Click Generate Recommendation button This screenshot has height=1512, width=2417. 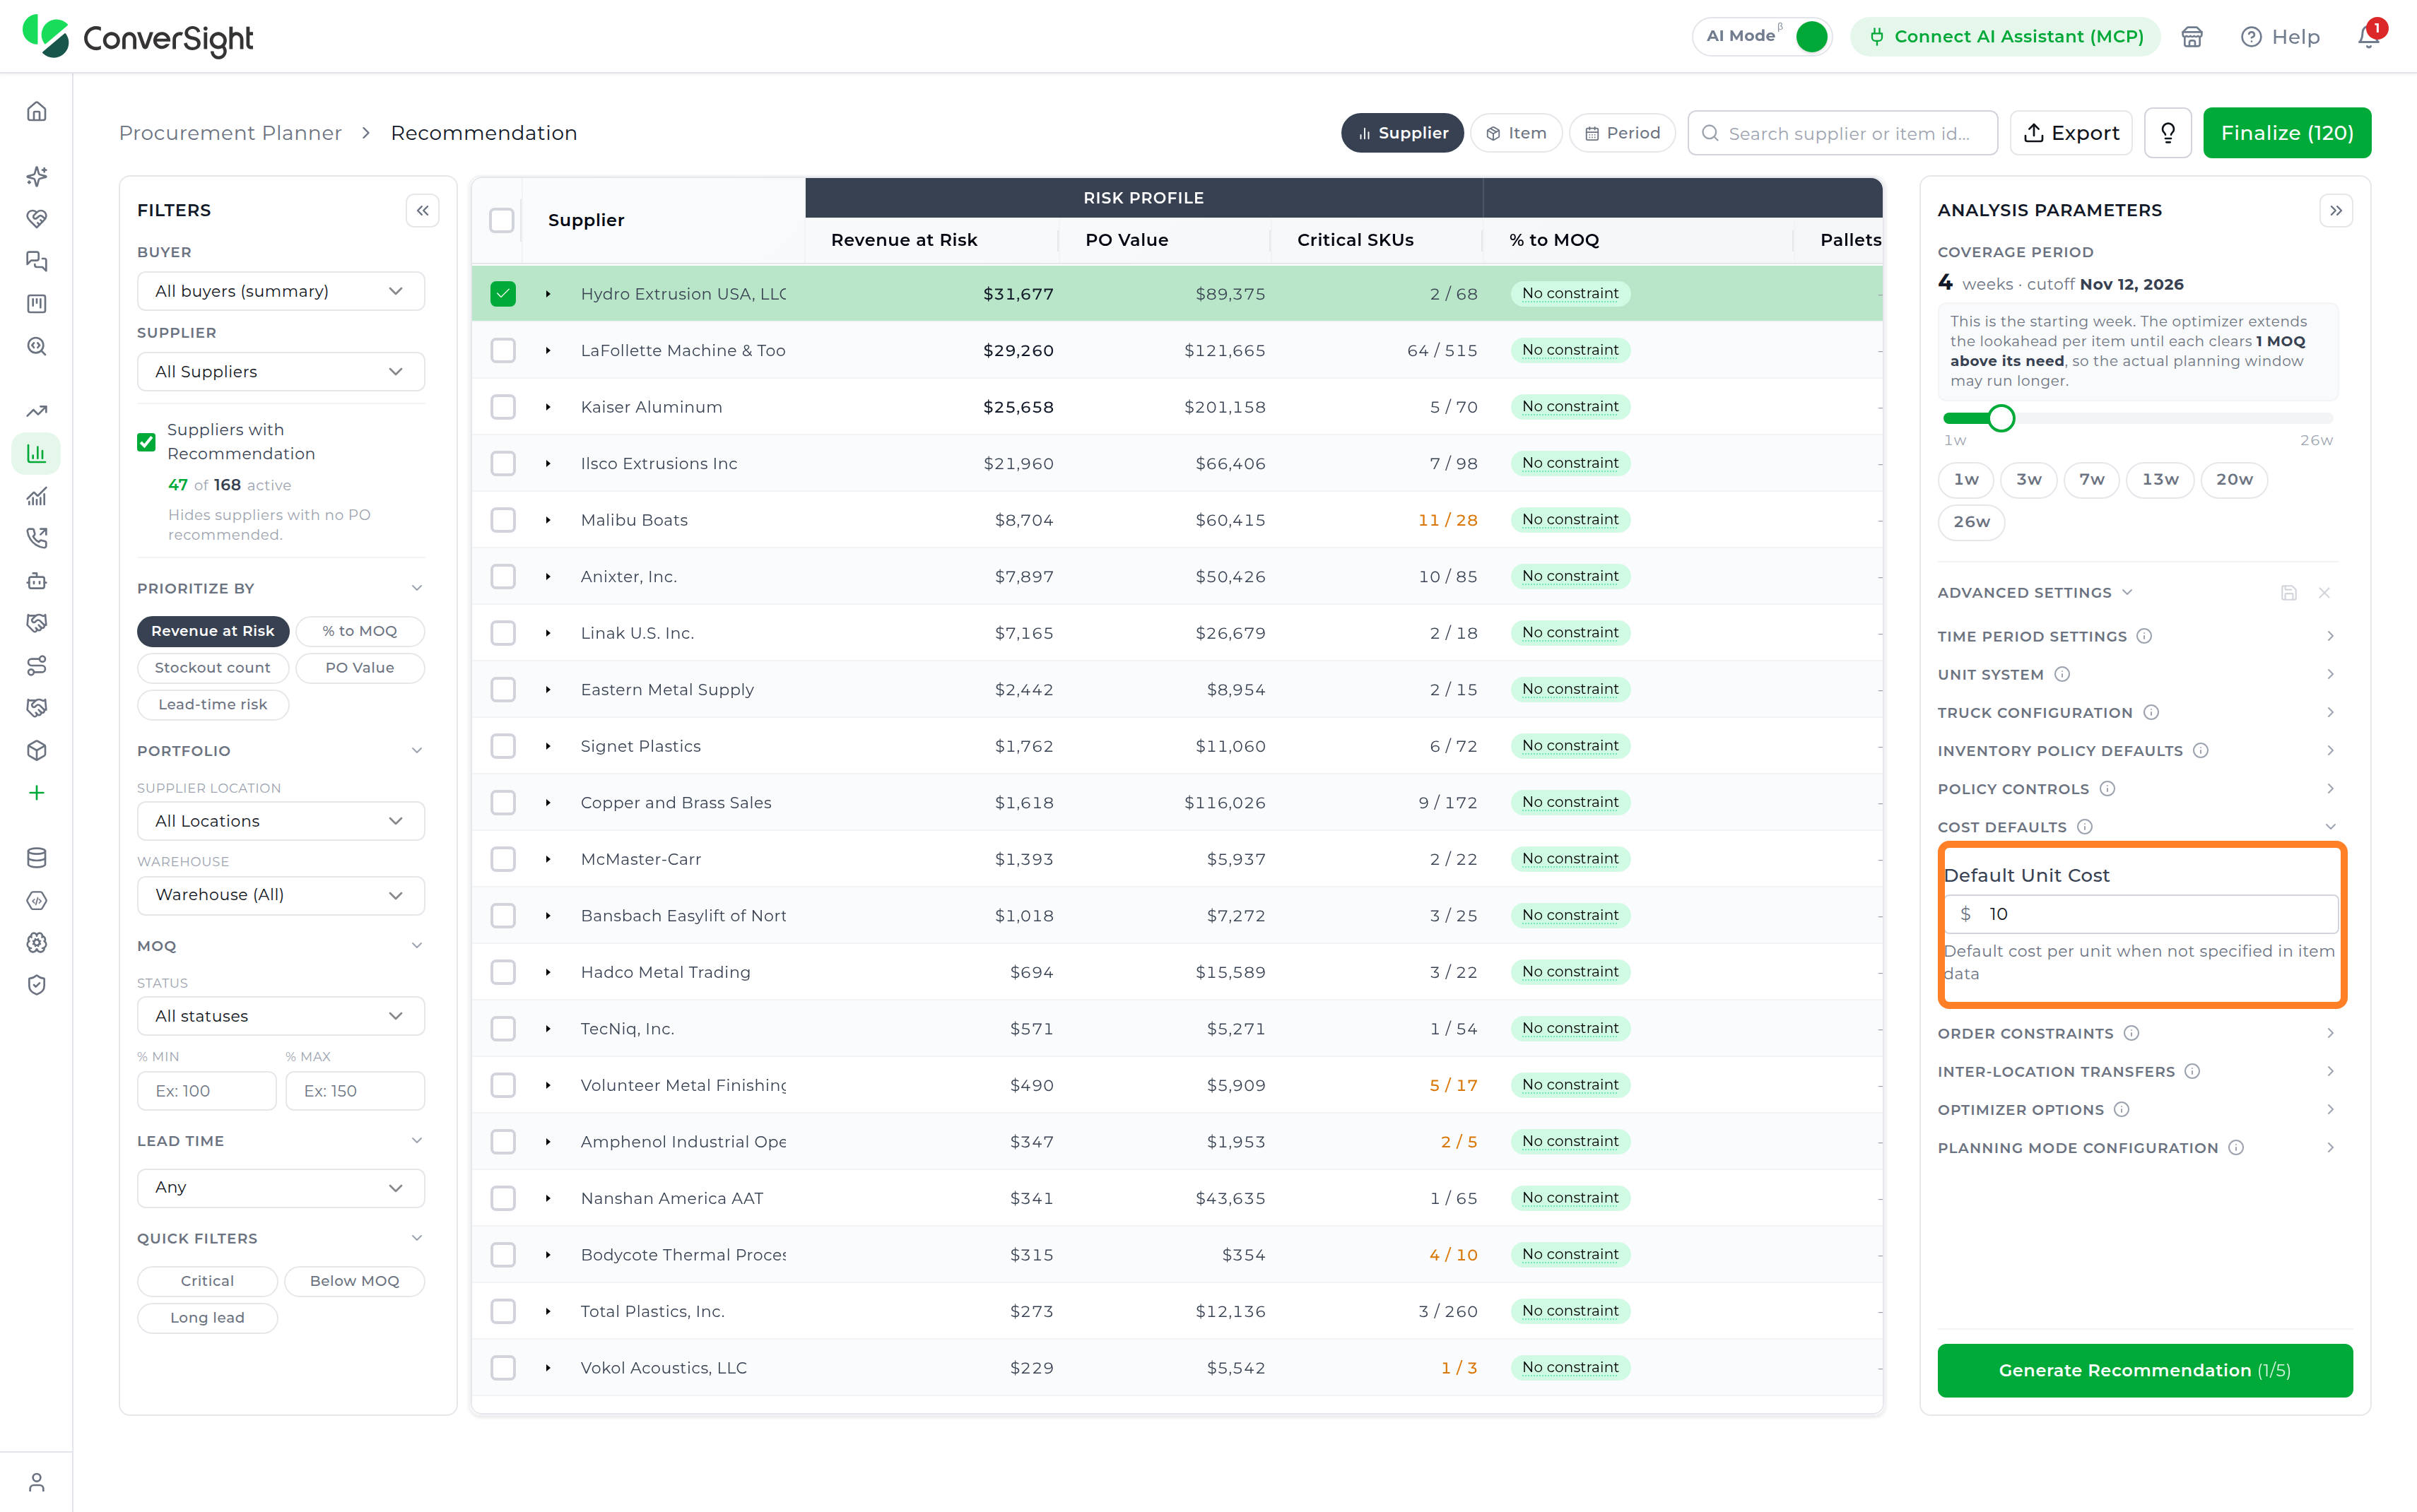coord(2144,1370)
